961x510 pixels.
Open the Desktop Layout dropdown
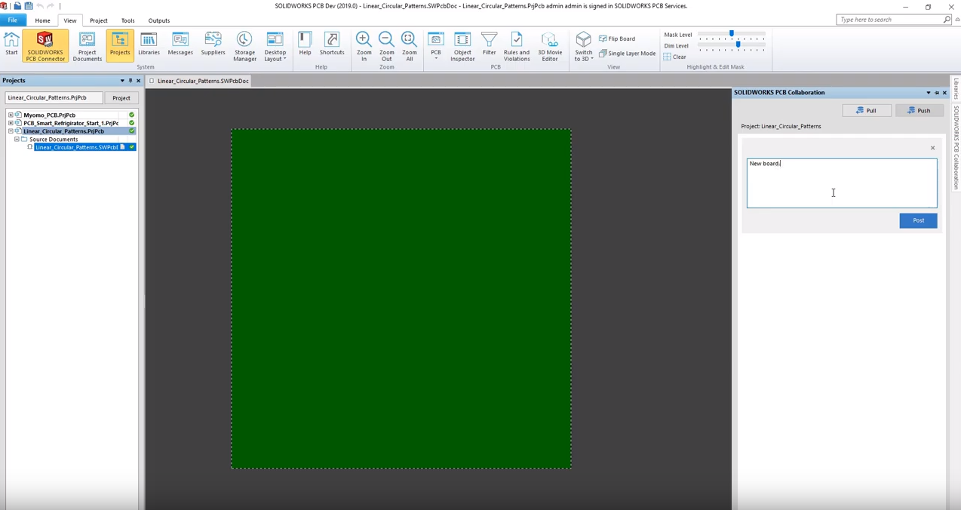pyautogui.click(x=275, y=46)
